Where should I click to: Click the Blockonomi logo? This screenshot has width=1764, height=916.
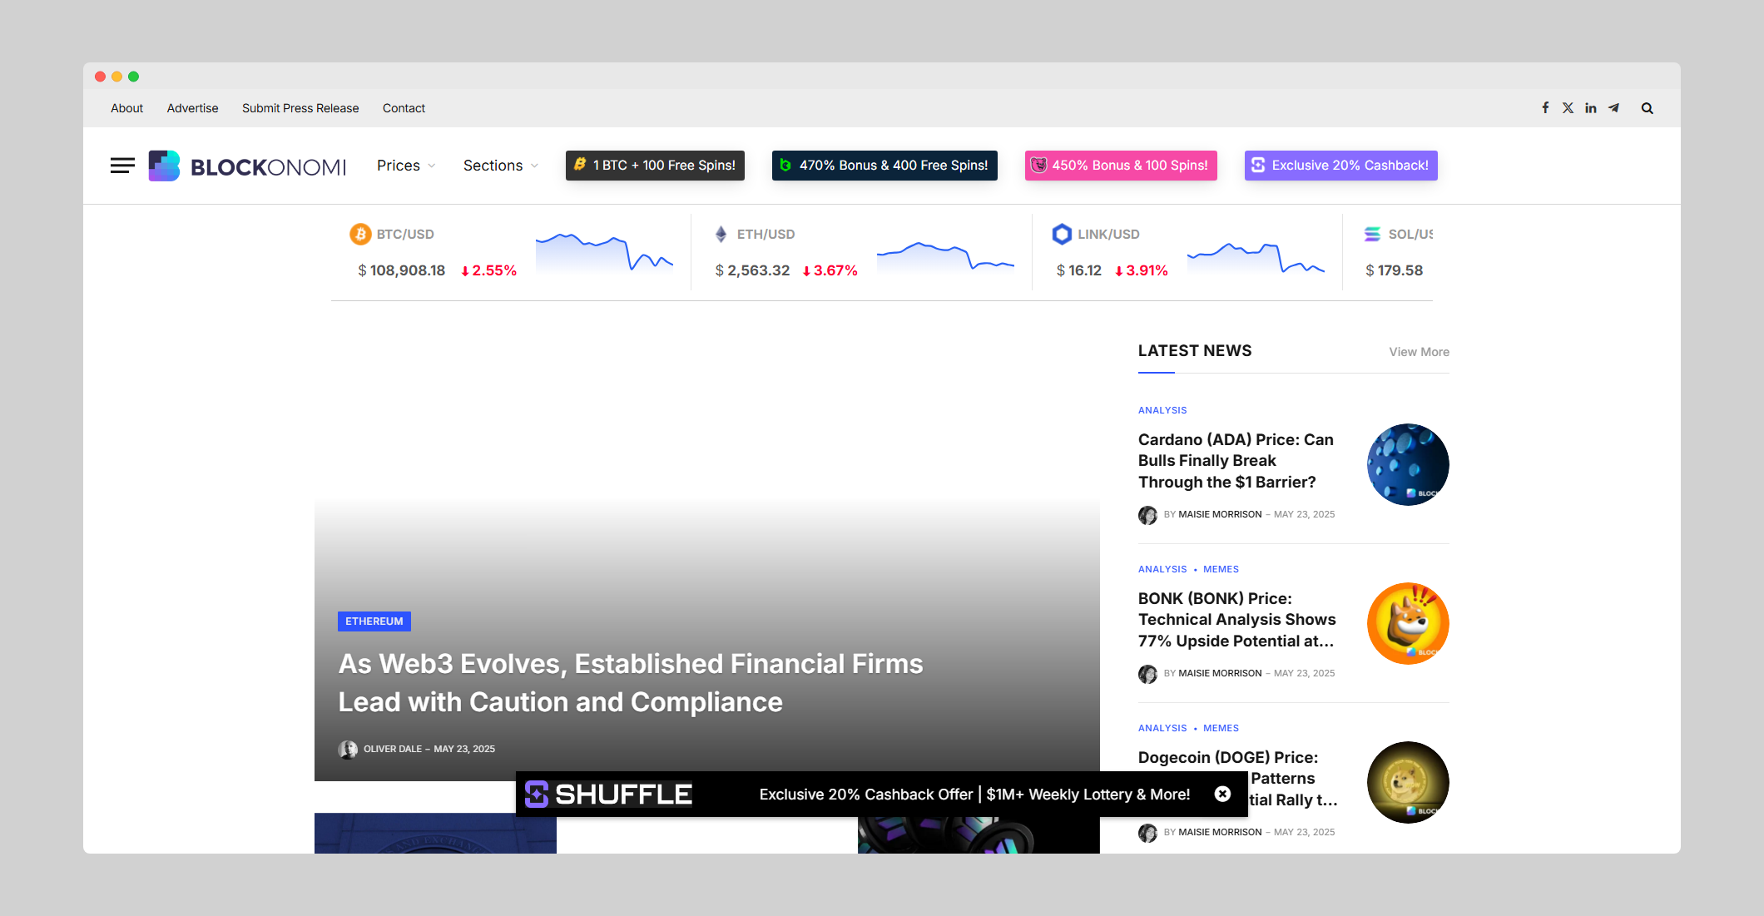[247, 166]
